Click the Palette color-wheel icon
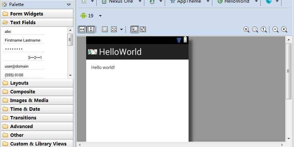294x147 pixels. 4,4
